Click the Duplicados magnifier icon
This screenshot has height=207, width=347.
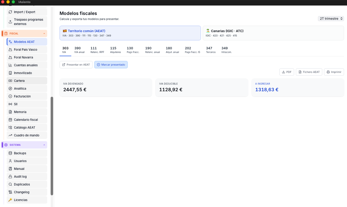coord(10,184)
